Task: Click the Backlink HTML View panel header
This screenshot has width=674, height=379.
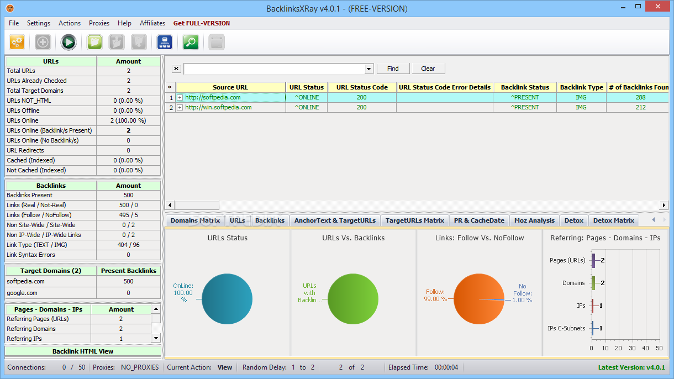Action: (83, 351)
